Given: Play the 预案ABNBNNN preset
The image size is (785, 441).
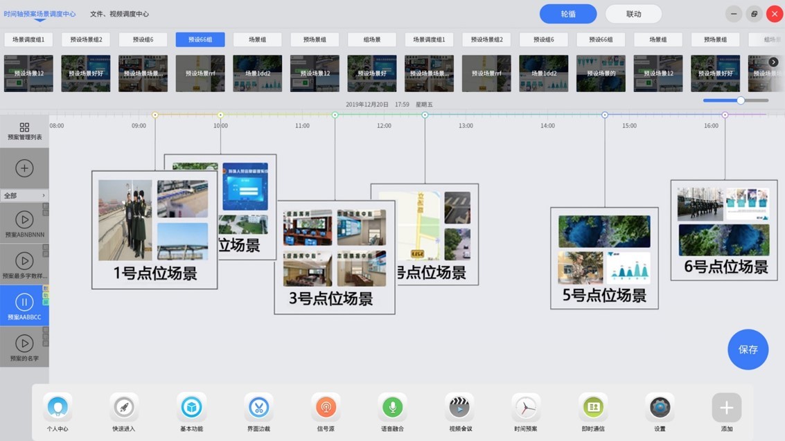Looking at the screenshot, I should [x=24, y=220].
